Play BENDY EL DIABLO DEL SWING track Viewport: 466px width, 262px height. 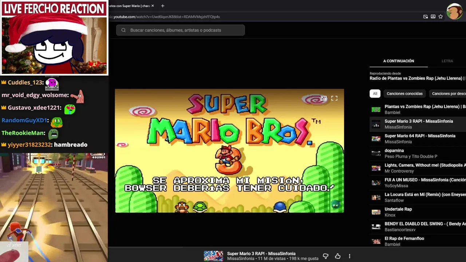(x=418, y=227)
